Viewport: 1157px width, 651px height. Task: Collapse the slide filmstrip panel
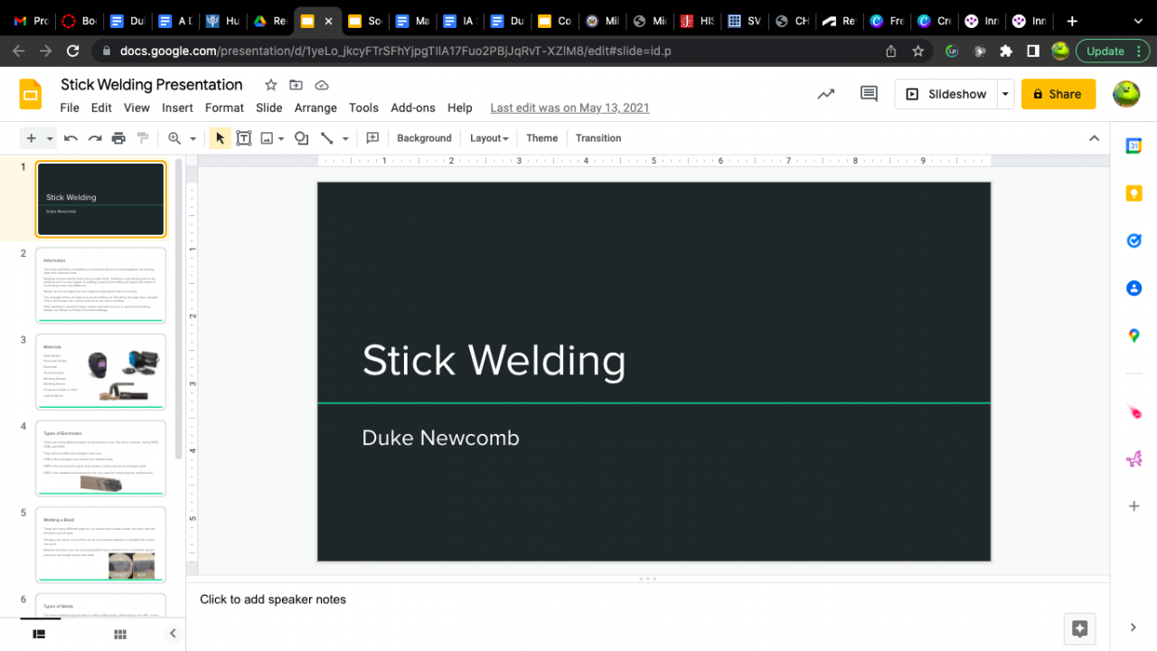pyautogui.click(x=173, y=634)
